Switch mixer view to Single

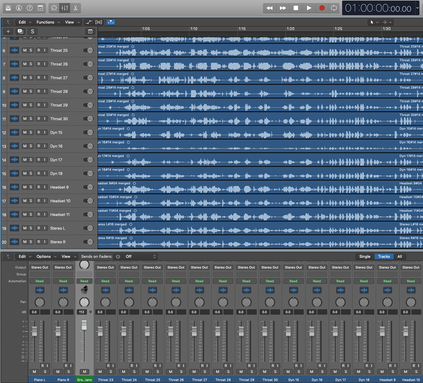pyautogui.click(x=364, y=256)
